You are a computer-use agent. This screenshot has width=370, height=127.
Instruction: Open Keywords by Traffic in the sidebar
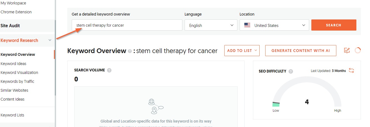click(x=18, y=81)
